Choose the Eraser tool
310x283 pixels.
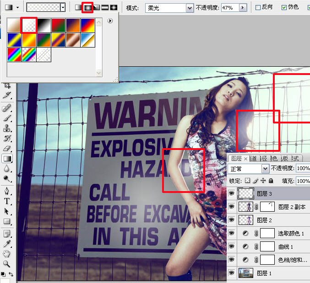(7, 149)
